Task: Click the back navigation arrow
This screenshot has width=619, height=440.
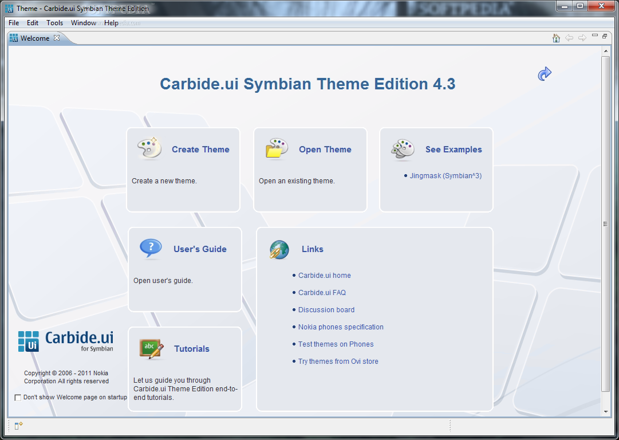Action: point(569,38)
